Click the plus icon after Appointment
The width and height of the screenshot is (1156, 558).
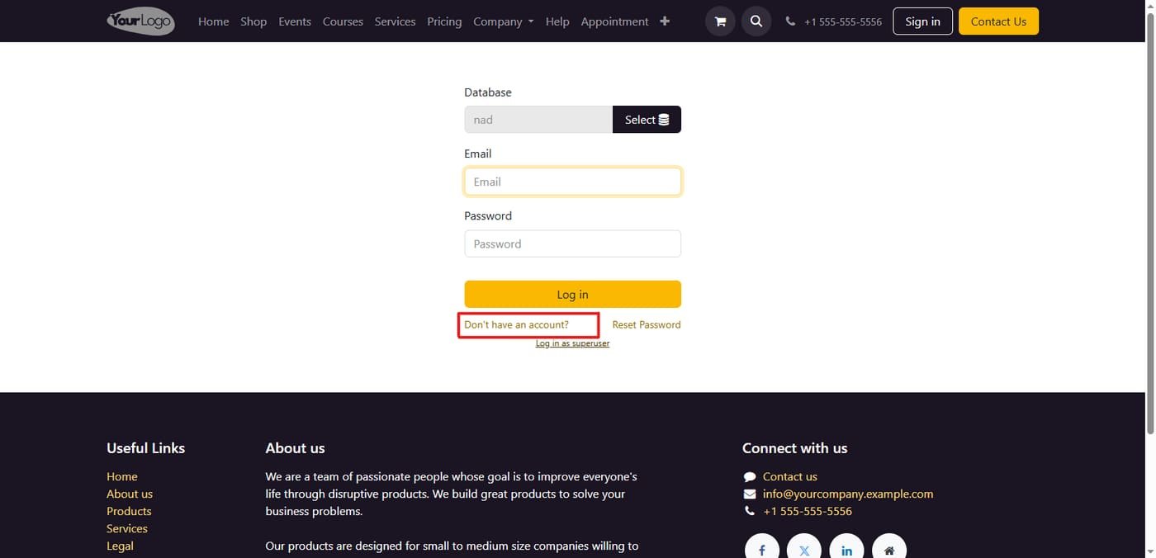click(x=665, y=21)
